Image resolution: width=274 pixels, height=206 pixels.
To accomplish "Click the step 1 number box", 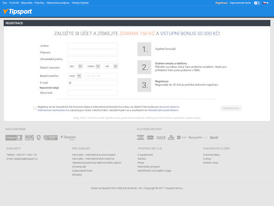I will 144,49.
